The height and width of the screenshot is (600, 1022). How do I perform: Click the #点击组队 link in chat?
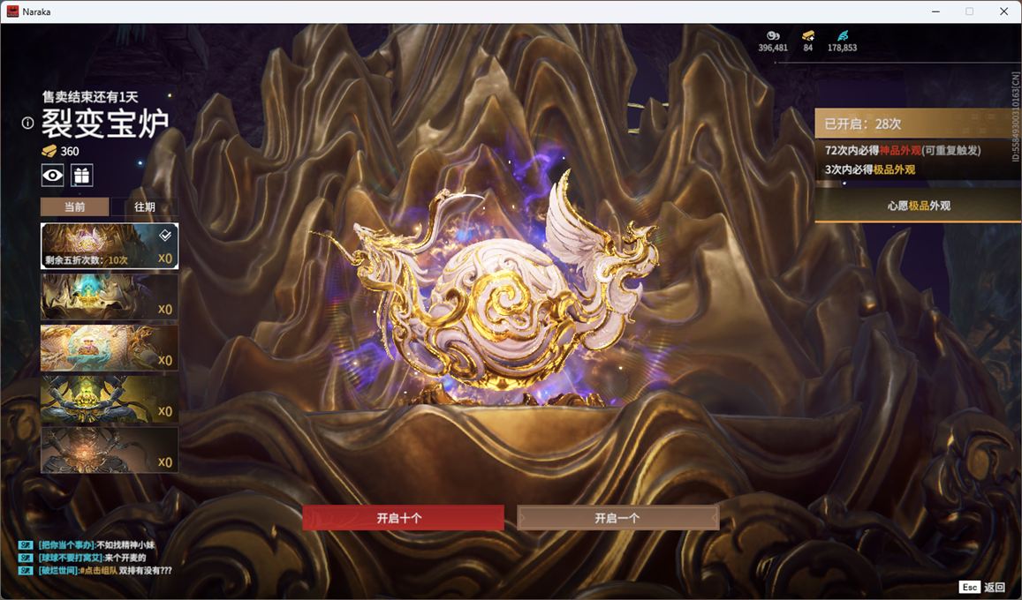click(x=98, y=571)
